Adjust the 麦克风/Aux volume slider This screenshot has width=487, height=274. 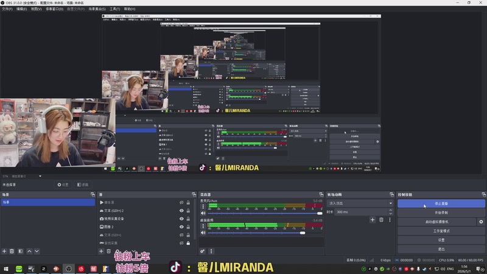265,214
